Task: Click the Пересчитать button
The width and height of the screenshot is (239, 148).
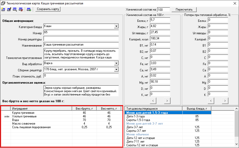Action: pyautogui.click(x=184, y=10)
